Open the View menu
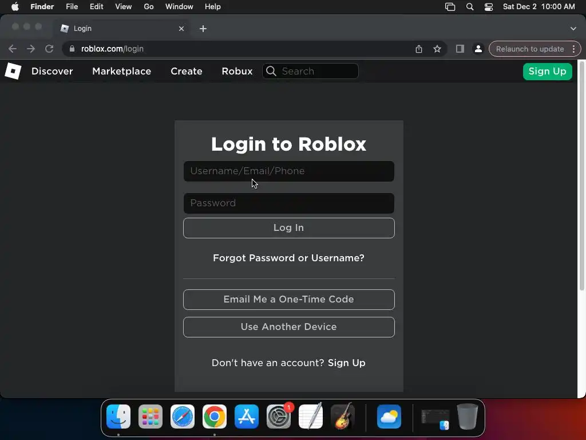Screen dimensions: 586x440 [x=124, y=7]
